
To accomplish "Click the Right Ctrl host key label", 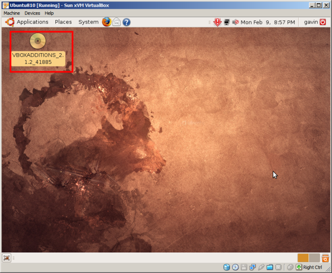I will pos(312,267).
